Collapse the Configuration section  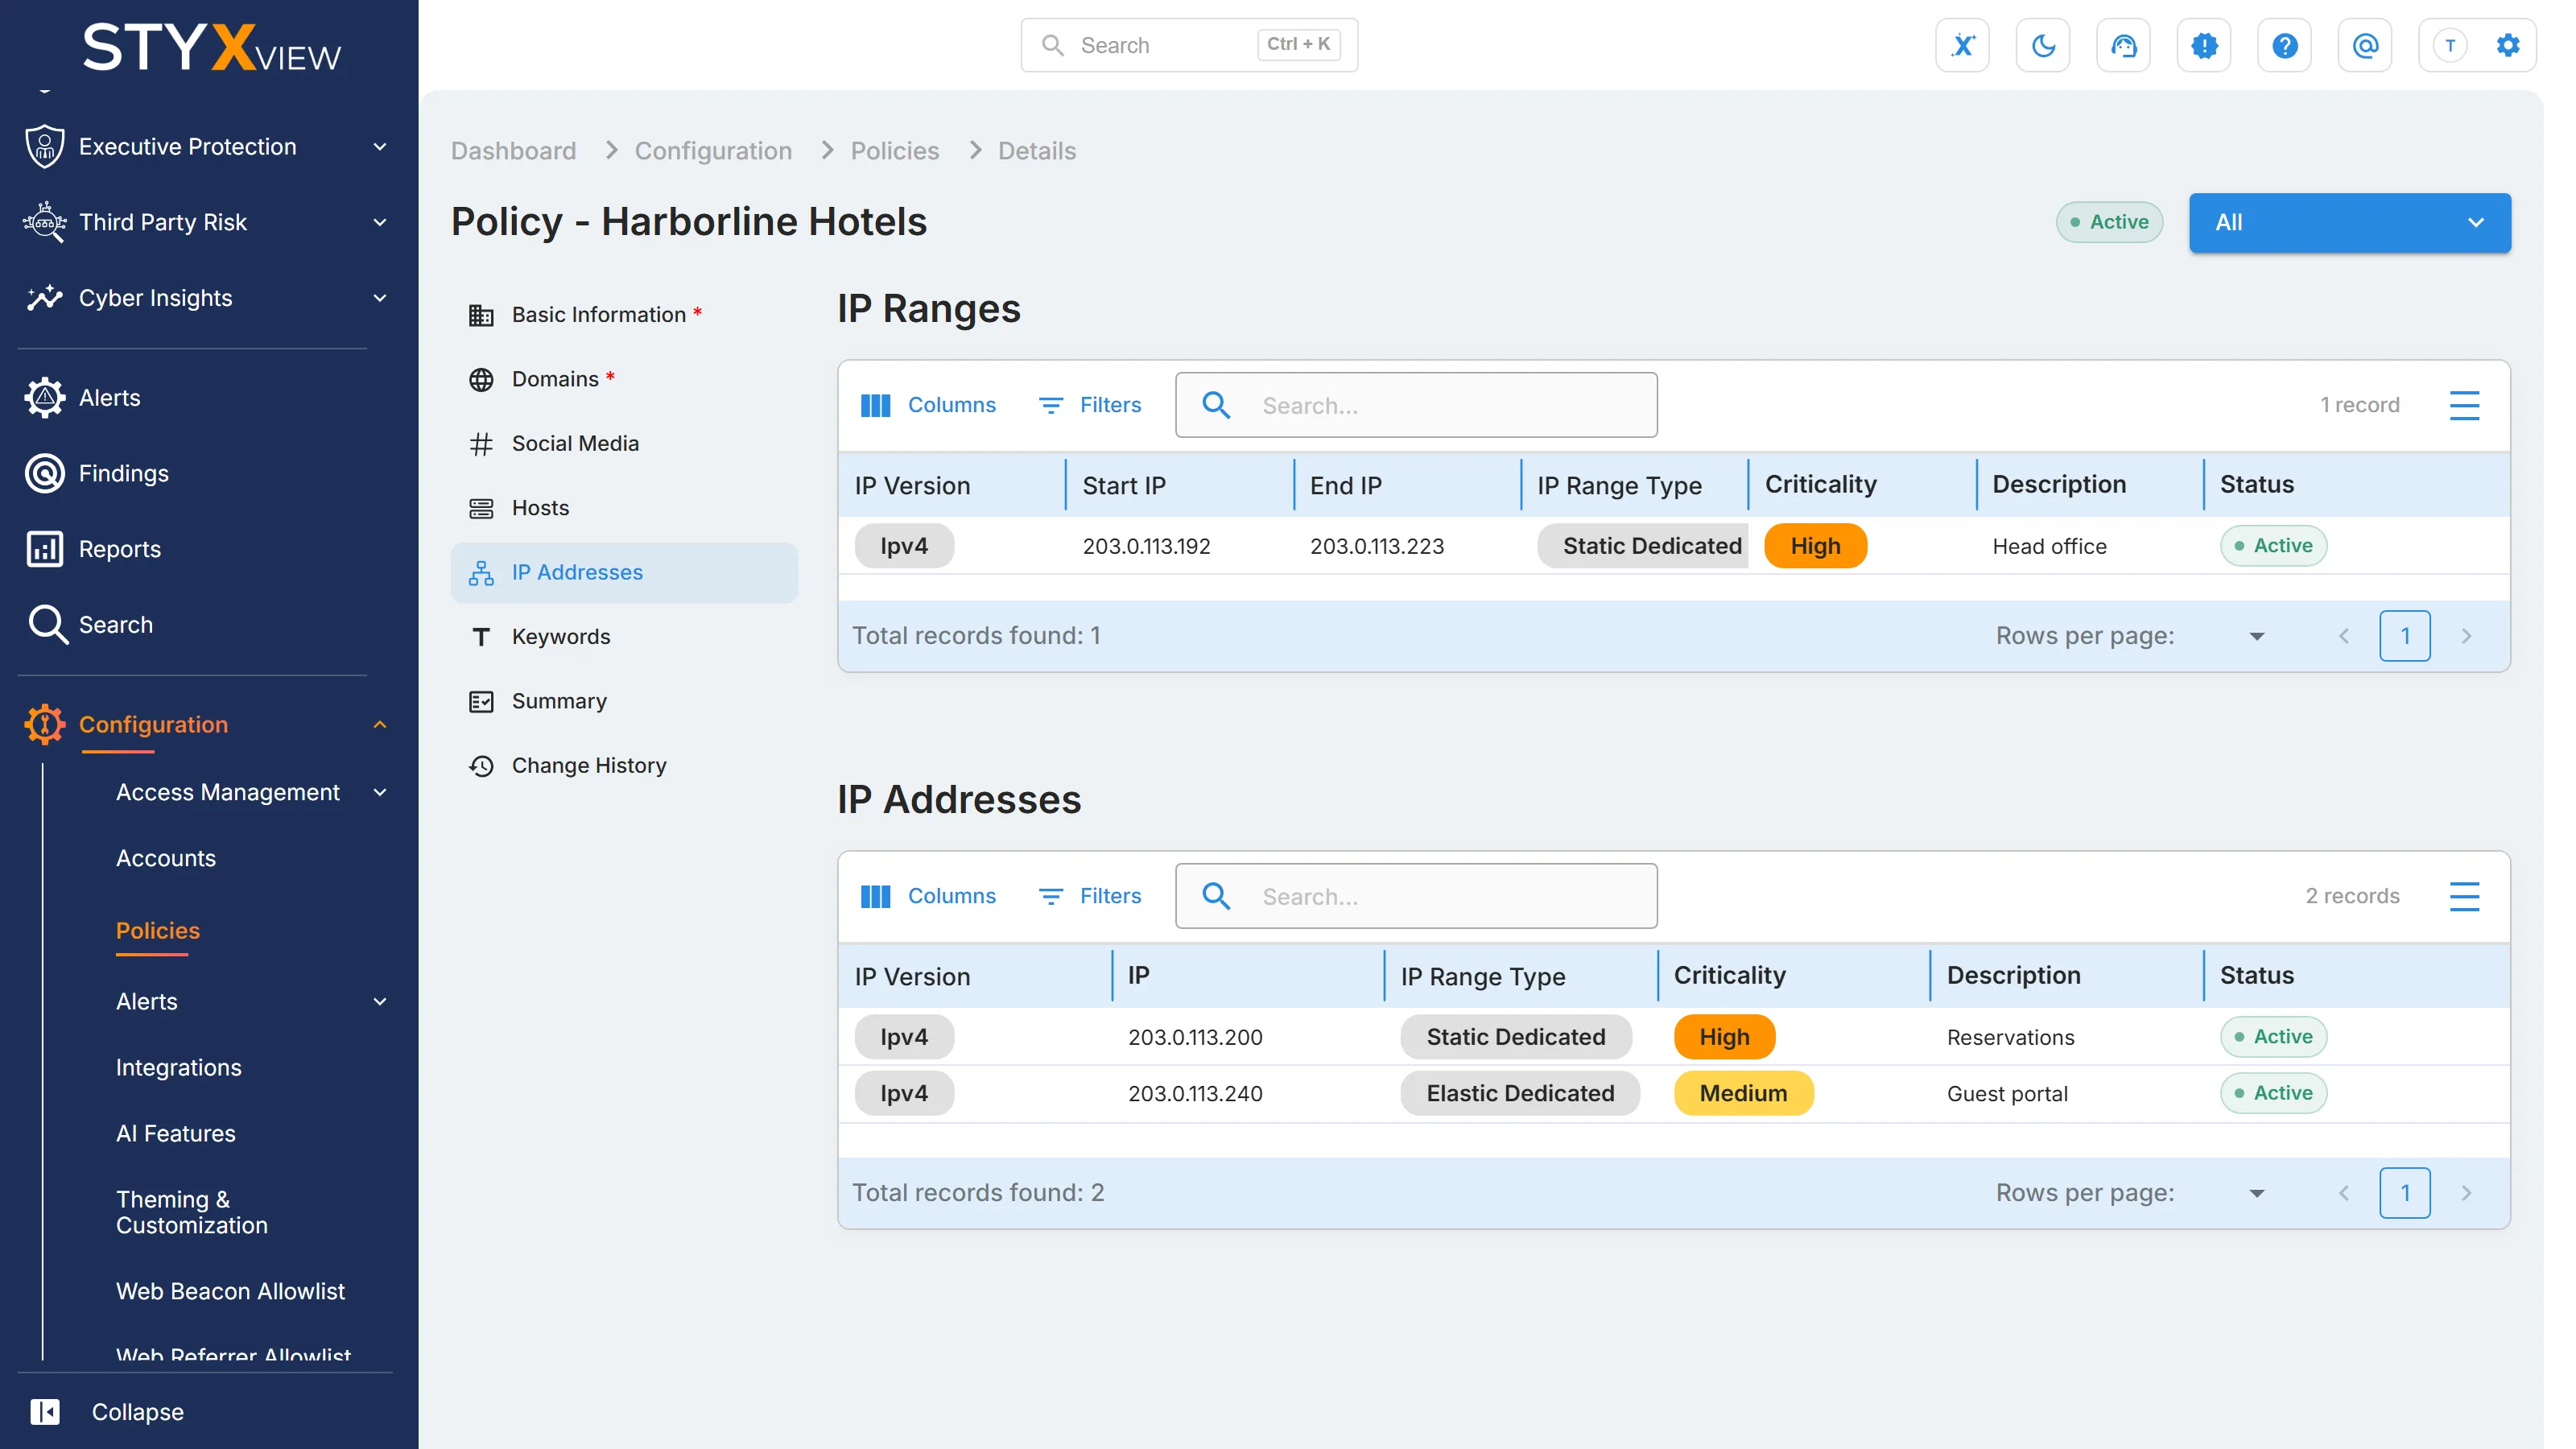pyautogui.click(x=380, y=724)
